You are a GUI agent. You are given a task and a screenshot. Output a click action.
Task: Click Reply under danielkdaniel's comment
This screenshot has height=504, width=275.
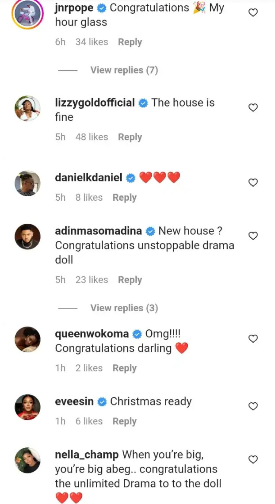124,197
